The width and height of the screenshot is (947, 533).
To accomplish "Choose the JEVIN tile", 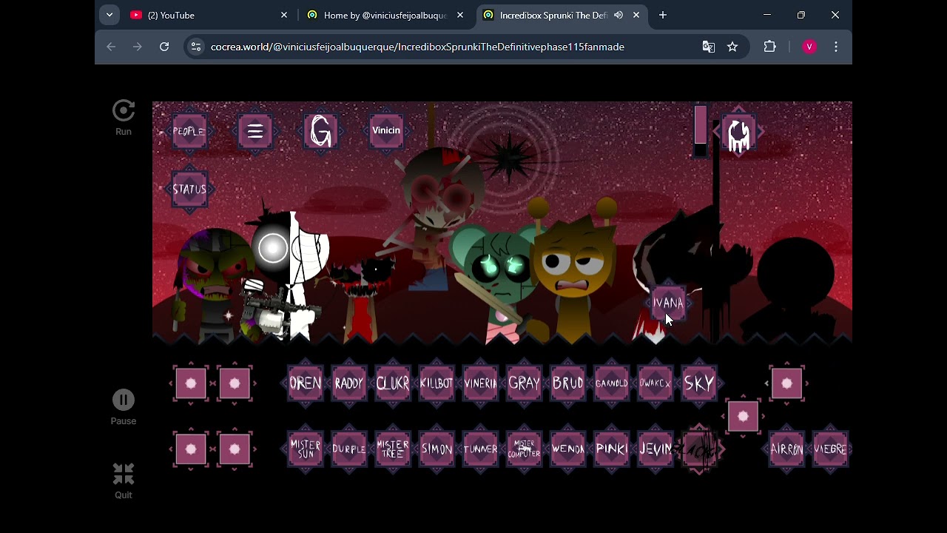I will pyautogui.click(x=656, y=449).
